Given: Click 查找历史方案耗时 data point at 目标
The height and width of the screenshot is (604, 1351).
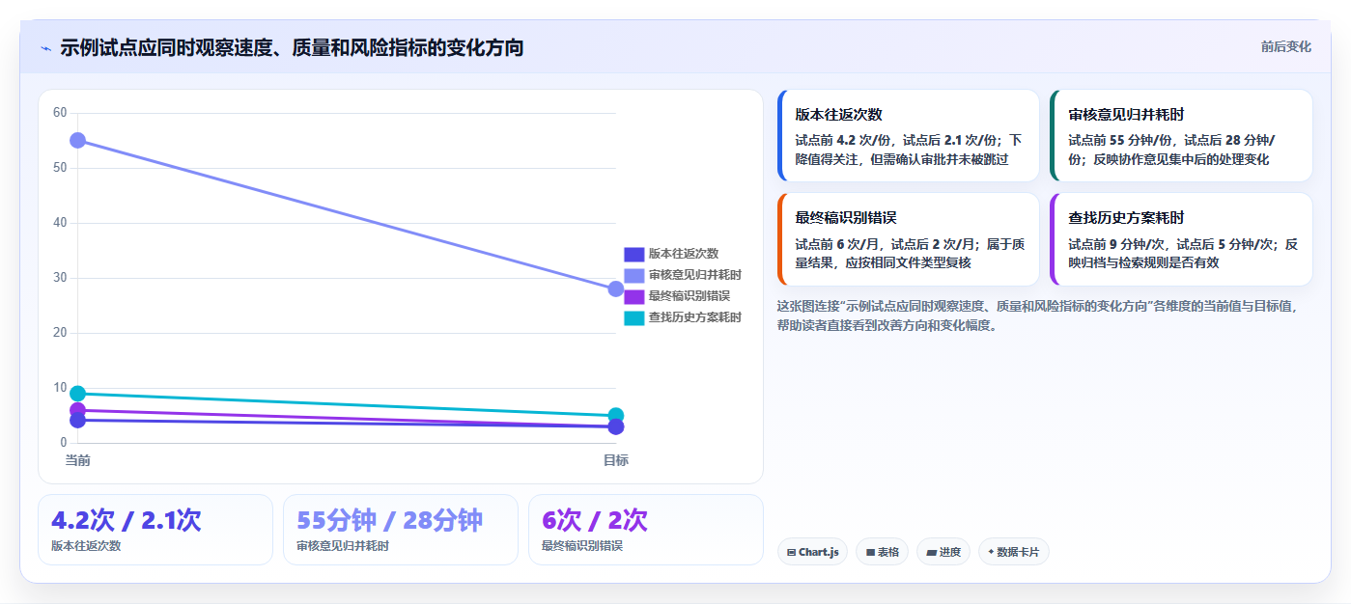Looking at the screenshot, I should pyautogui.click(x=616, y=416).
